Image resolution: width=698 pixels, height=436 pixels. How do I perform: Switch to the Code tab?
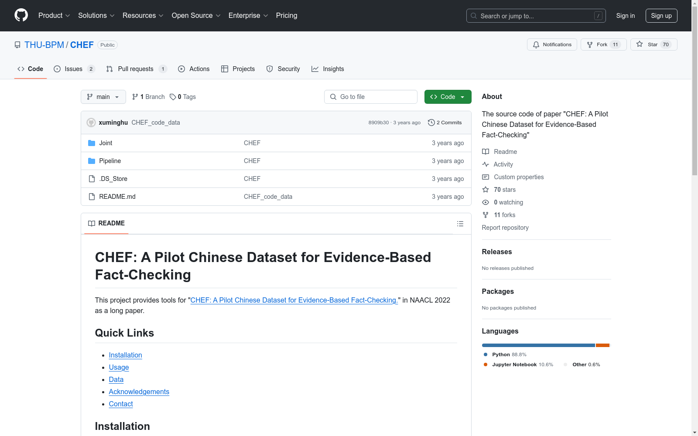point(31,69)
